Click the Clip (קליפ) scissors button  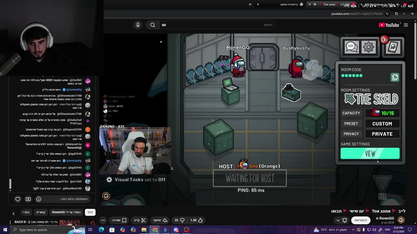point(140,220)
